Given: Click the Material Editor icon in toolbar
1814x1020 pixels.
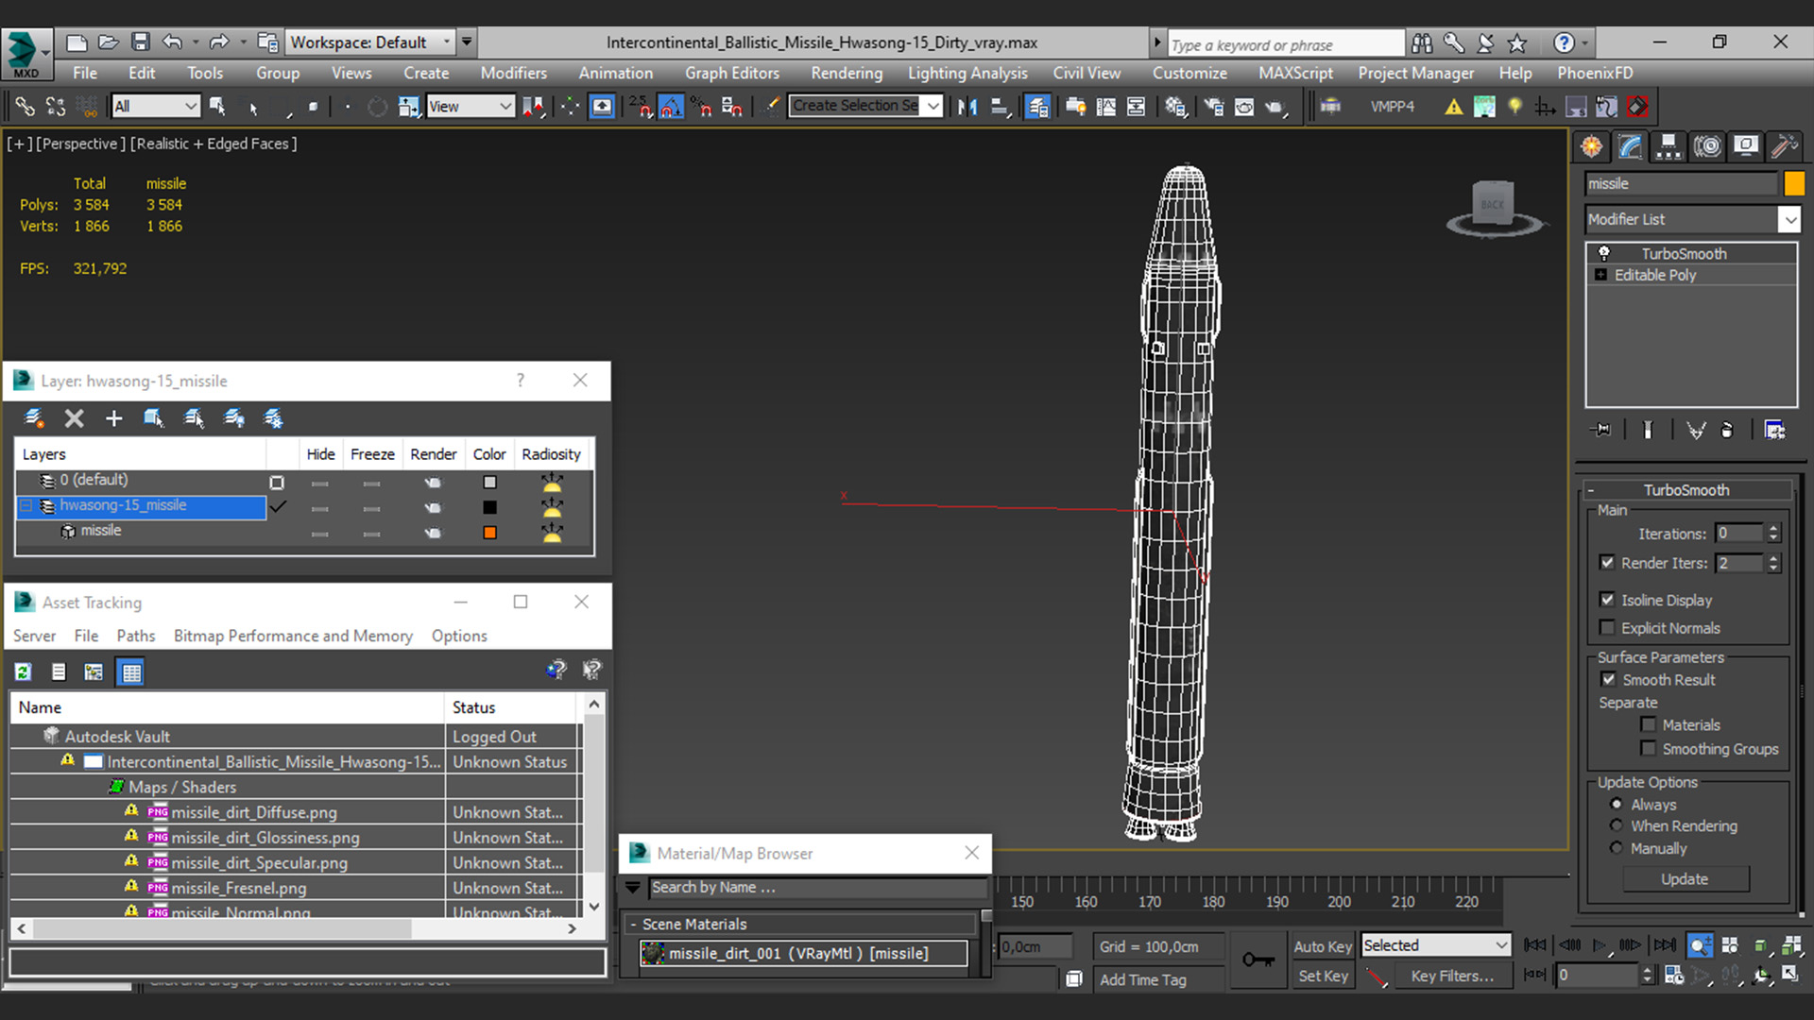Looking at the screenshot, I should click(x=1175, y=107).
